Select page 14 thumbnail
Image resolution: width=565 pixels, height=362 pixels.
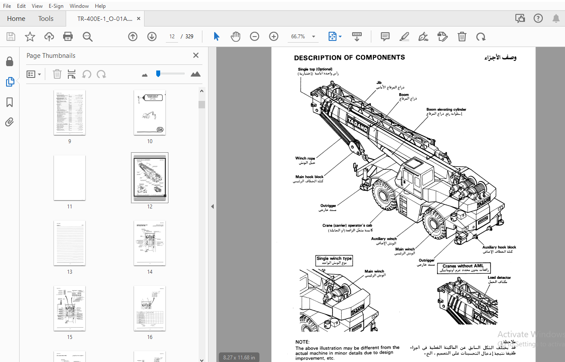(150, 243)
